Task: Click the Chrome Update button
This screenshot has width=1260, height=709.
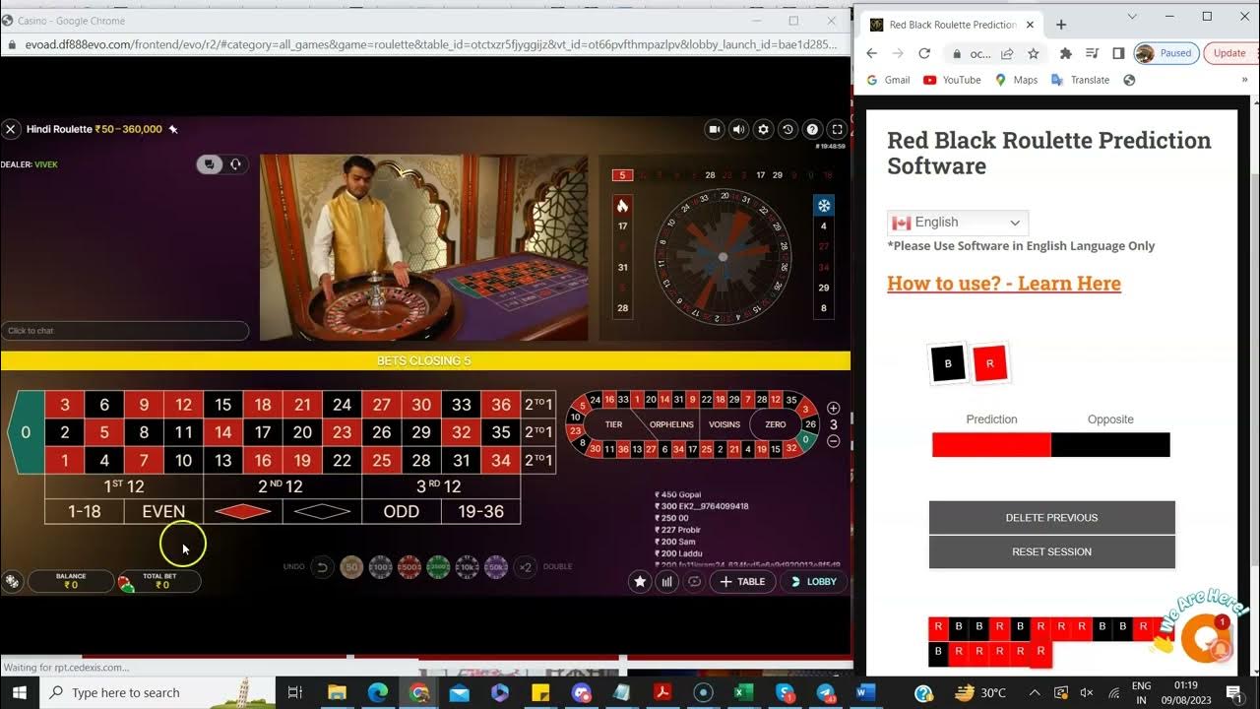Action: [1228, 53]
